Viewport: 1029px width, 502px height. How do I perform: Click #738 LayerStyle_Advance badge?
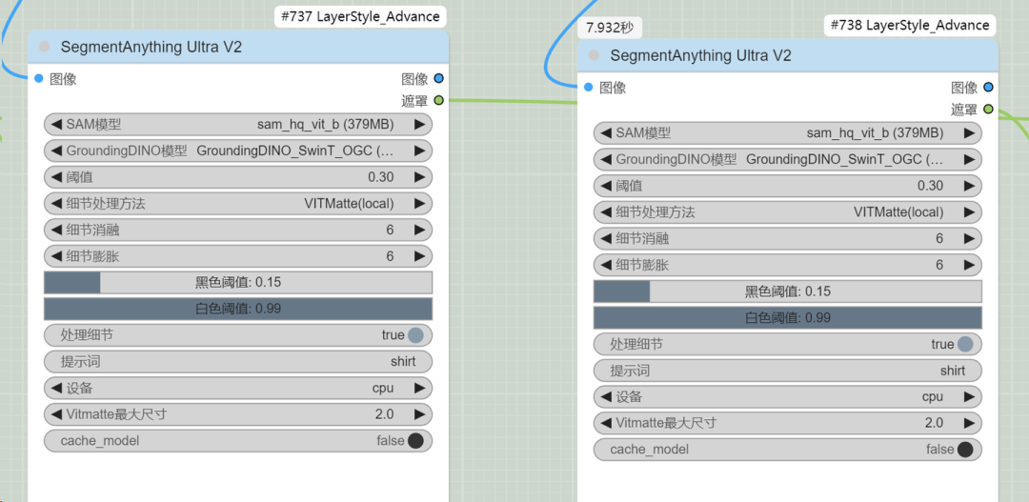910,26
